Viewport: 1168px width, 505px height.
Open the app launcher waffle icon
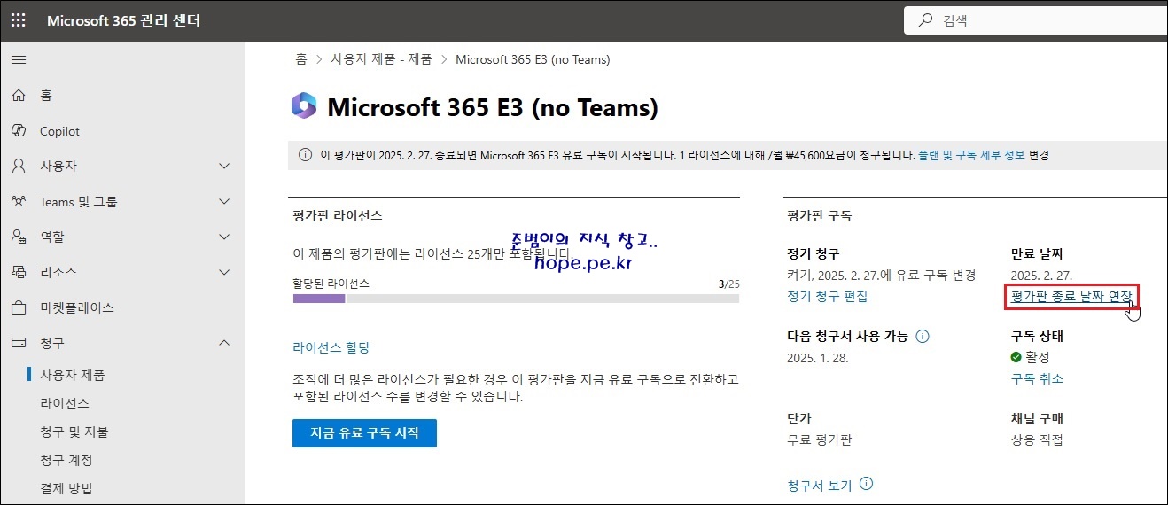[18, 20]
